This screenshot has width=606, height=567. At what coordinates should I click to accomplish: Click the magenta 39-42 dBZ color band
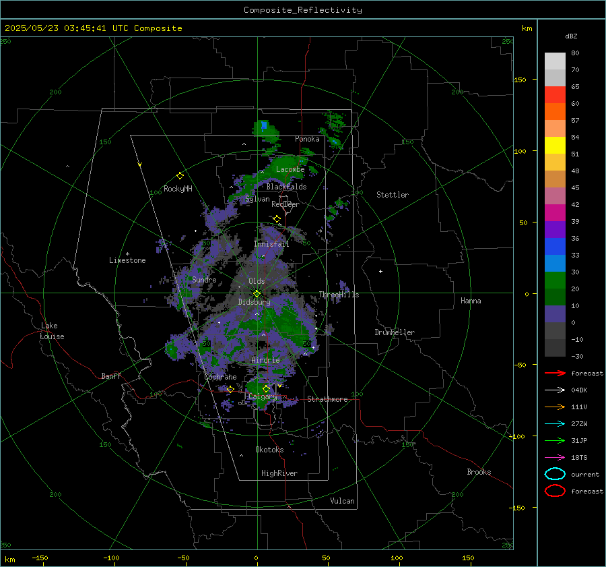pos(555,213)
